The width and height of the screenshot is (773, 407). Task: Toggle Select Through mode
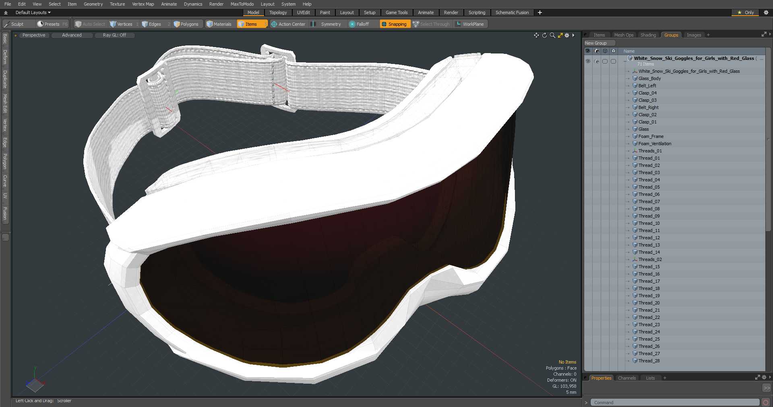431,24
